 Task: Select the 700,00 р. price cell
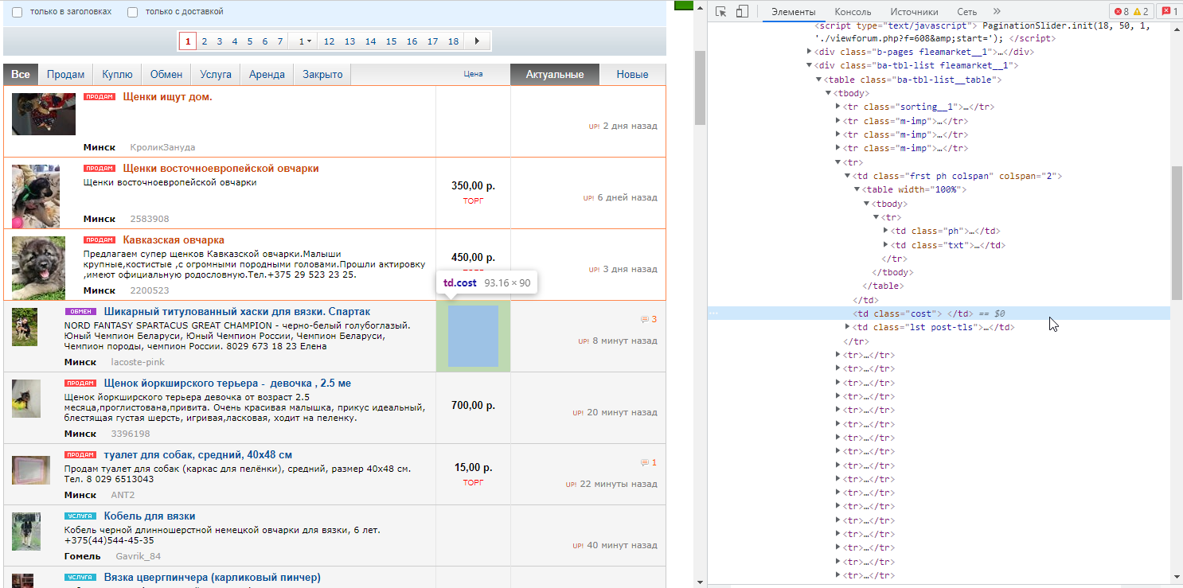[x=473, y=406]
